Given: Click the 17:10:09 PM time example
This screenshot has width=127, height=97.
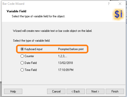Looking at the screenshot, I should (66, 70).
